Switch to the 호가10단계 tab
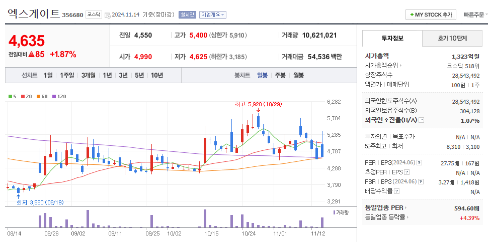The height and width of the screenshot is (242, 490). (x=452, y=38)
